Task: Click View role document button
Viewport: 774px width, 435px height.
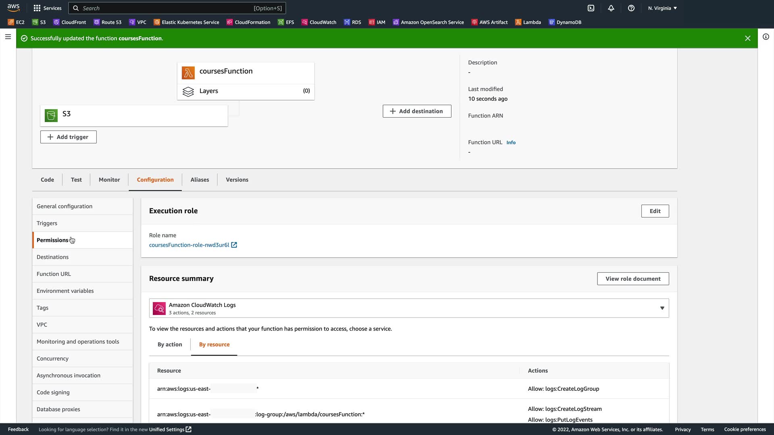Action: (633, 279)
